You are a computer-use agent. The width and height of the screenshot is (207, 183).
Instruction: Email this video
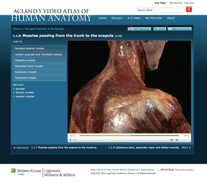point(160,29)
